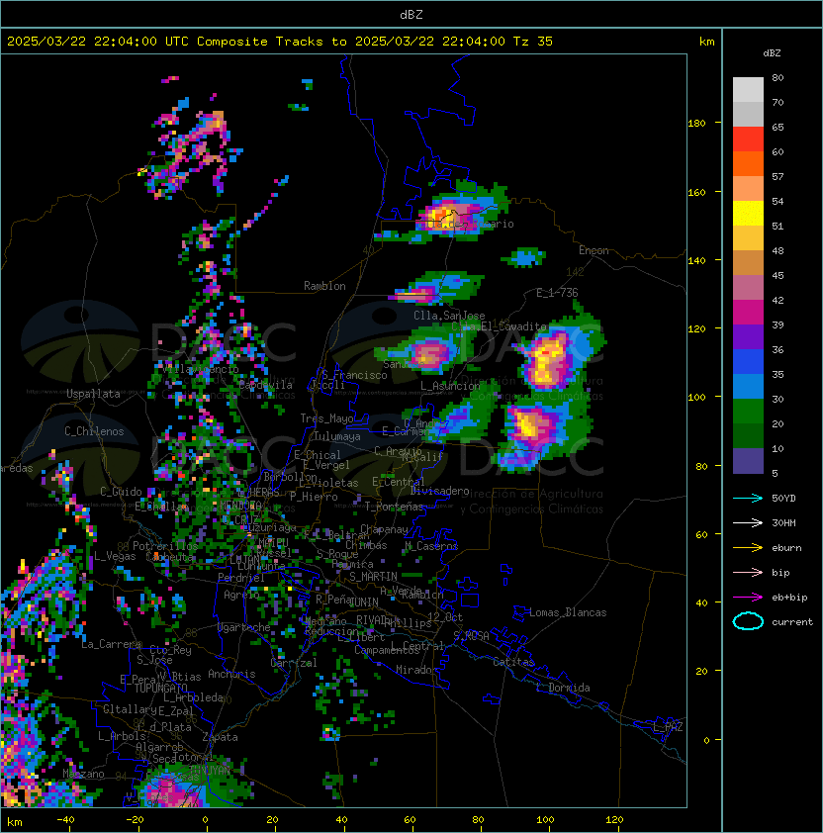Click the 'L_Dormida' place label
This screenshot has width=823, height=833.
coord(563,688)
